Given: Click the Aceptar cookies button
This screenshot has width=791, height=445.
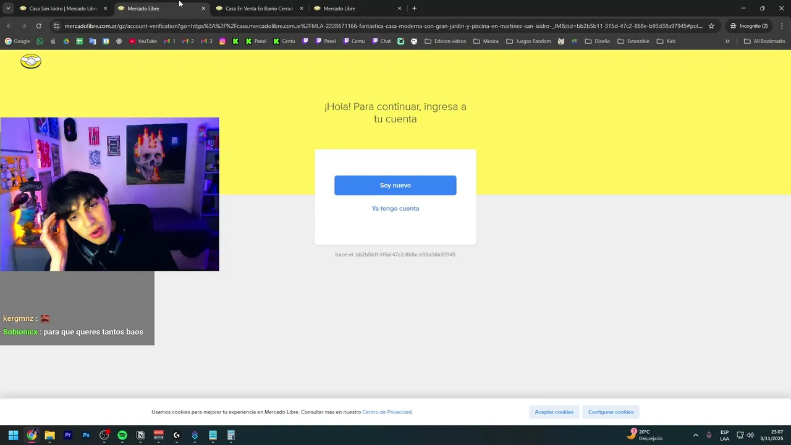Looking at the screenshot, I should (x=554, y=412).
